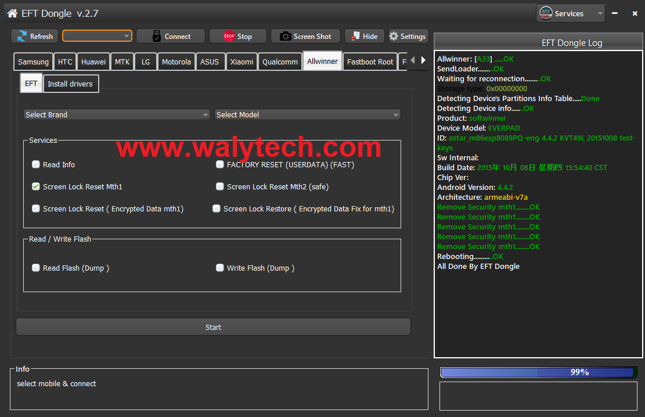This screenshot has width=645, height=417.
Task: Click 'Rebooting..........OK' log line
Action: (x=470, y=257)
